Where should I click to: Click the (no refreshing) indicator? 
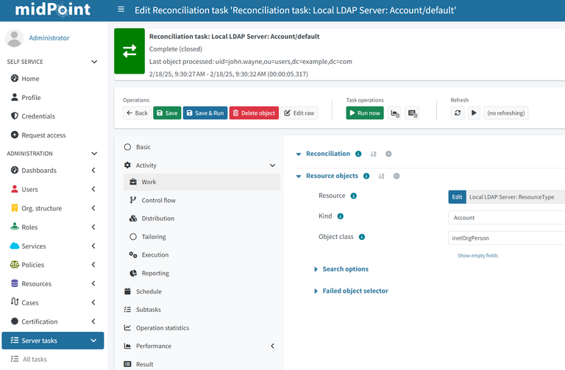coord(506,113)
